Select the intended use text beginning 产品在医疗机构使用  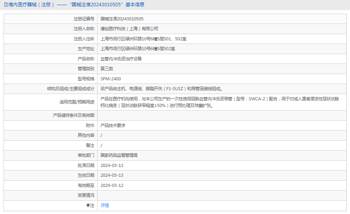220,102
